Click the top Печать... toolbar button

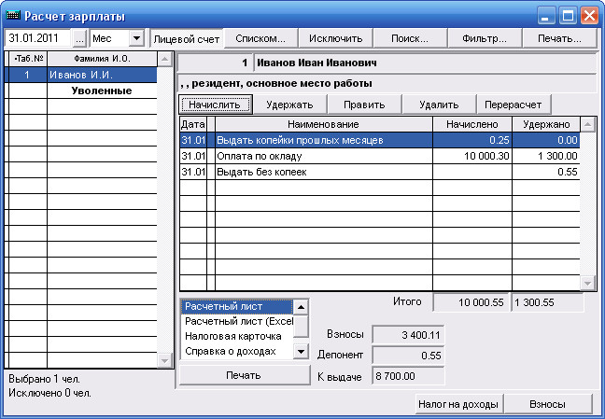point(558,38)
